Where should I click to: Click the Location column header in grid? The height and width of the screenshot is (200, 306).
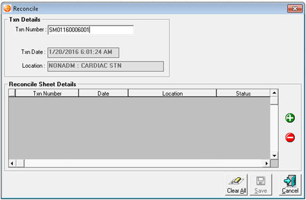(x=172, y=93)
